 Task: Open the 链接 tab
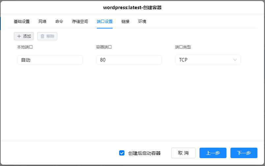coord(125,22)
